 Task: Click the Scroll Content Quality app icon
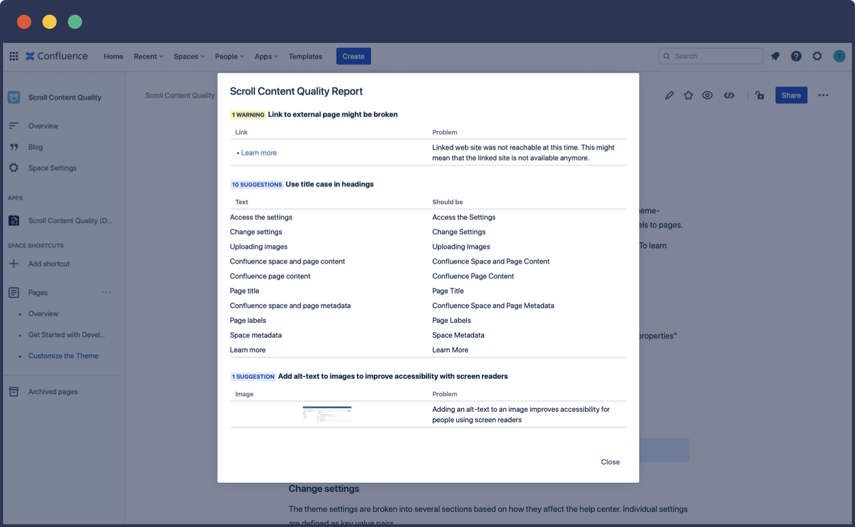pyautogui.click(x=13, y=221)
